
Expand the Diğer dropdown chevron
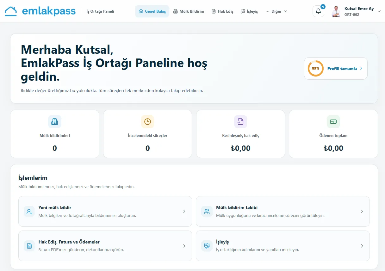coord(285,11)
